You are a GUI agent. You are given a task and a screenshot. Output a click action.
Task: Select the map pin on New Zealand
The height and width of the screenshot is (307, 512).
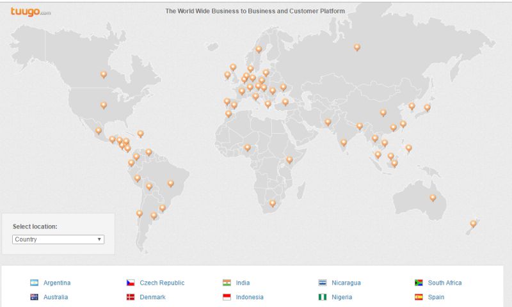pos(473,224)
